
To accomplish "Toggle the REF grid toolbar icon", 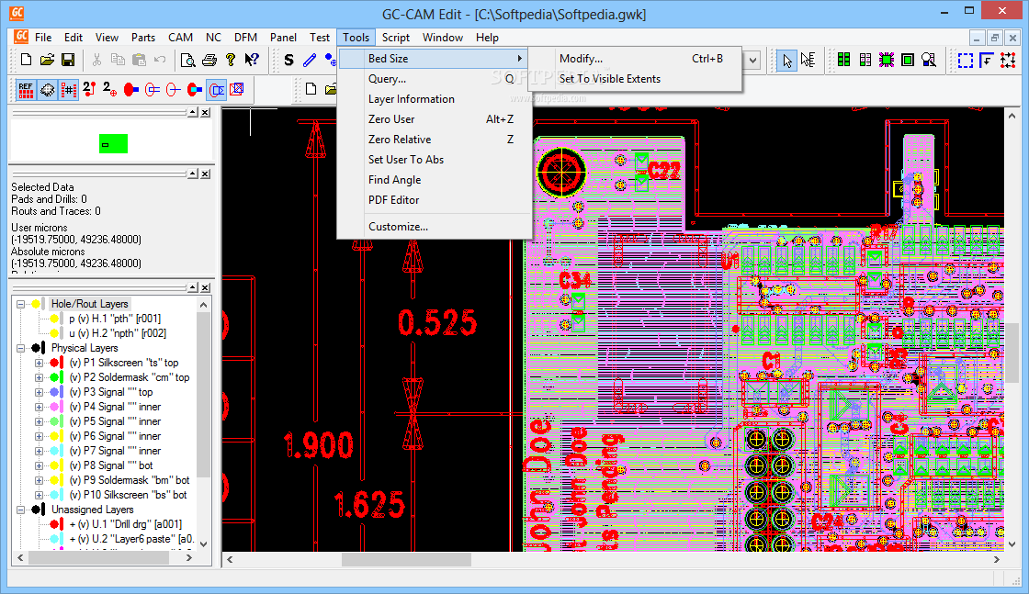I will [26, 90].
